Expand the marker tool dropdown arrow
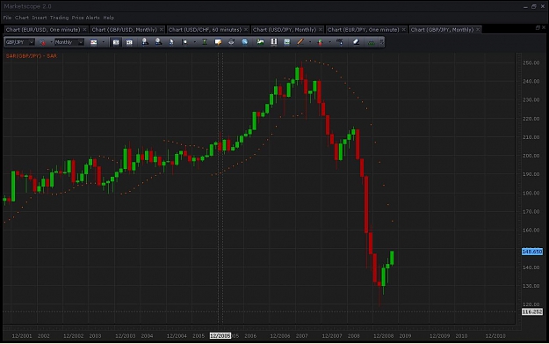Screen dimensions: 549x344 pos(195,42)
